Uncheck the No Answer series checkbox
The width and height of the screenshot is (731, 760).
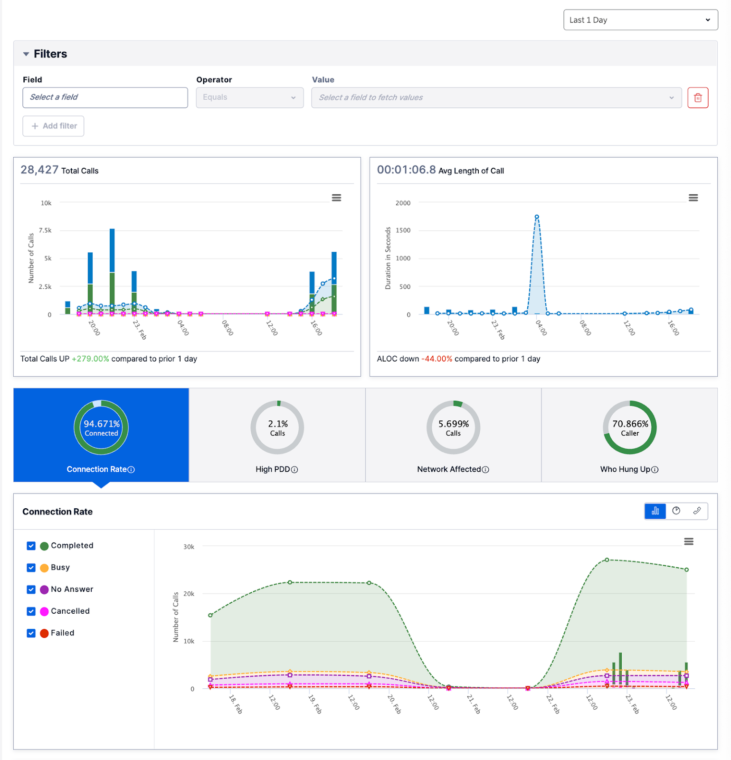point(31,589)
